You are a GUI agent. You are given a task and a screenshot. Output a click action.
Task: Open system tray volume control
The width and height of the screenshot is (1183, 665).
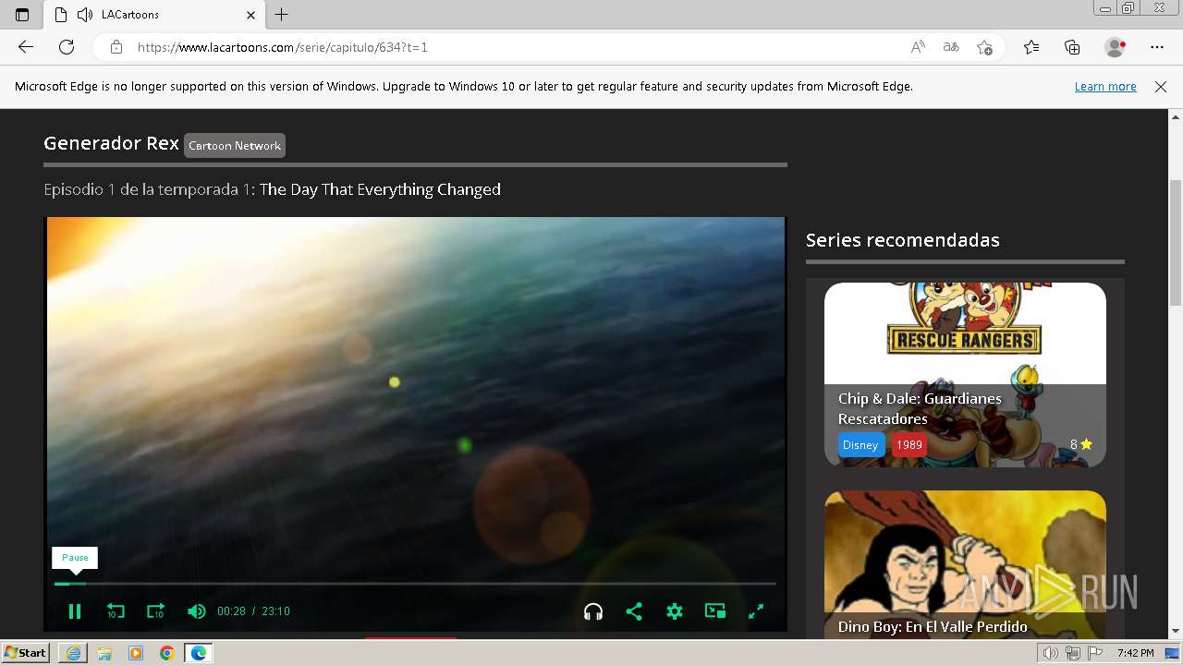tap(1051, 653)
